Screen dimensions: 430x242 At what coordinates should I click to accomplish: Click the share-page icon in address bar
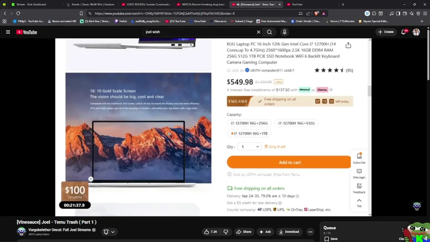tap(308, 13)
